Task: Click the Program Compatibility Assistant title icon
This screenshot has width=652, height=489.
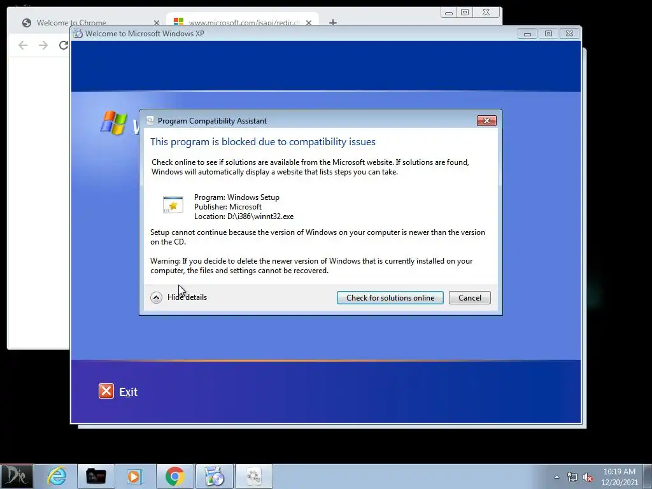Action: (x=150, y=120)
